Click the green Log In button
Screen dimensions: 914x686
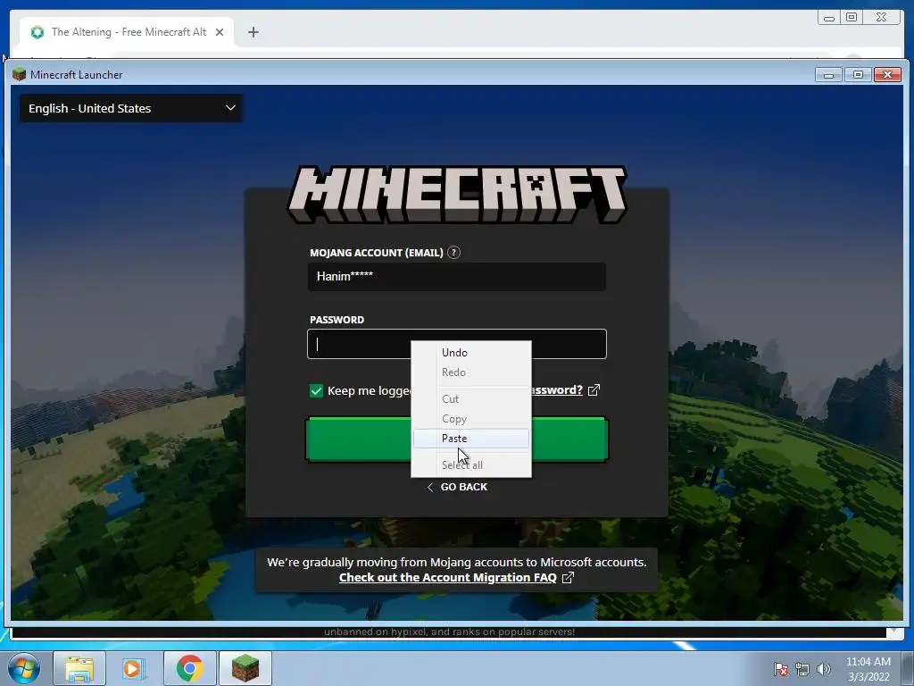[456, 439]
